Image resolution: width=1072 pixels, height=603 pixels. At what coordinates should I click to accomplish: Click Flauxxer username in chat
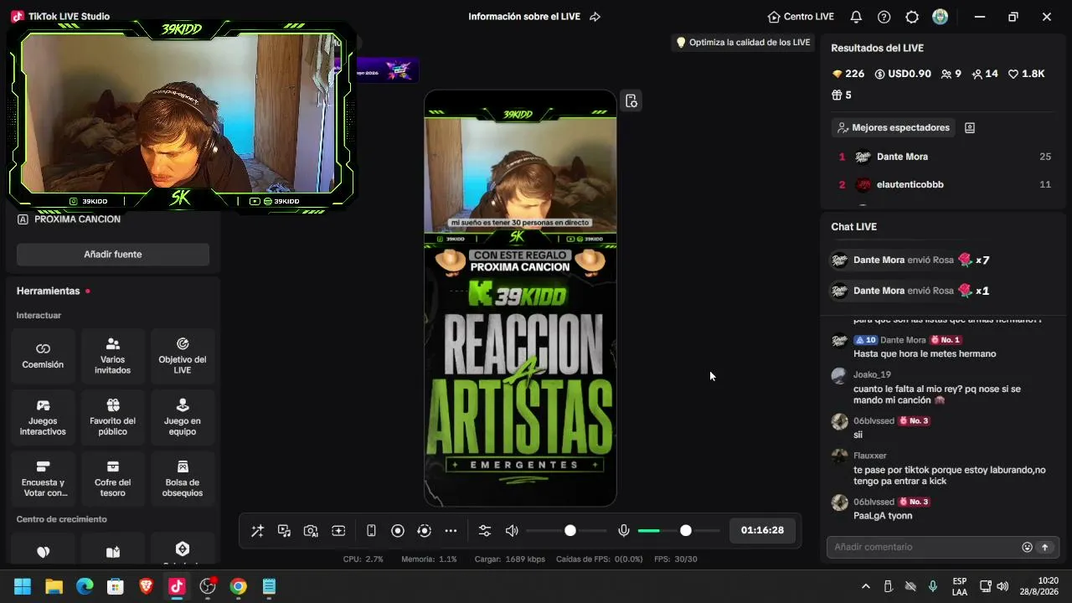869,456
